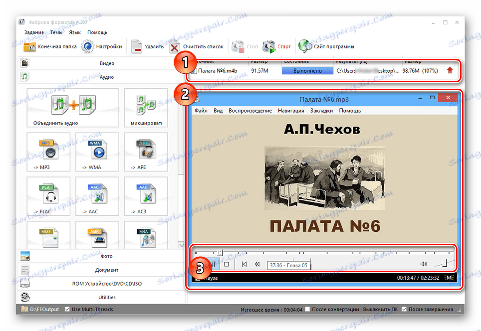Viewport: 481px width, 331px height.
Task: Open the main window Помощь menu
Action: point(97,32)
